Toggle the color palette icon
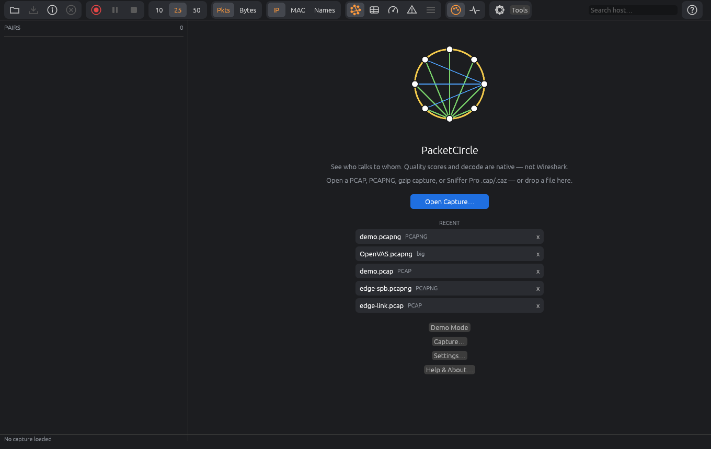 click(x=456, y=10)
